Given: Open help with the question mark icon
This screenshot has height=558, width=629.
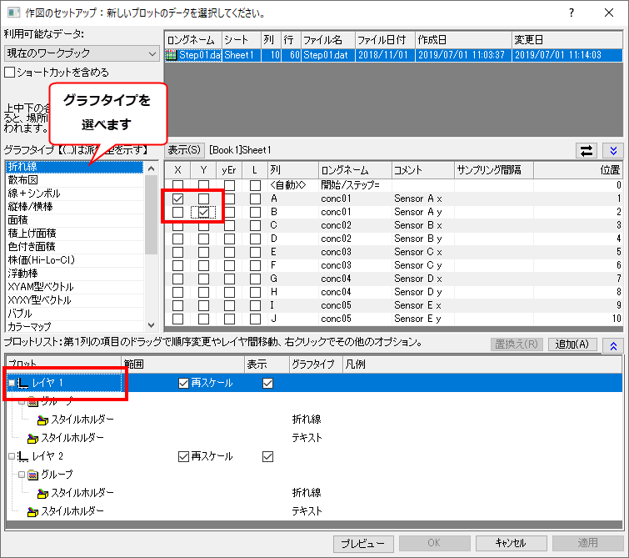Looking at the screenshot, I should pyautogui.click(x=571, y=13).
